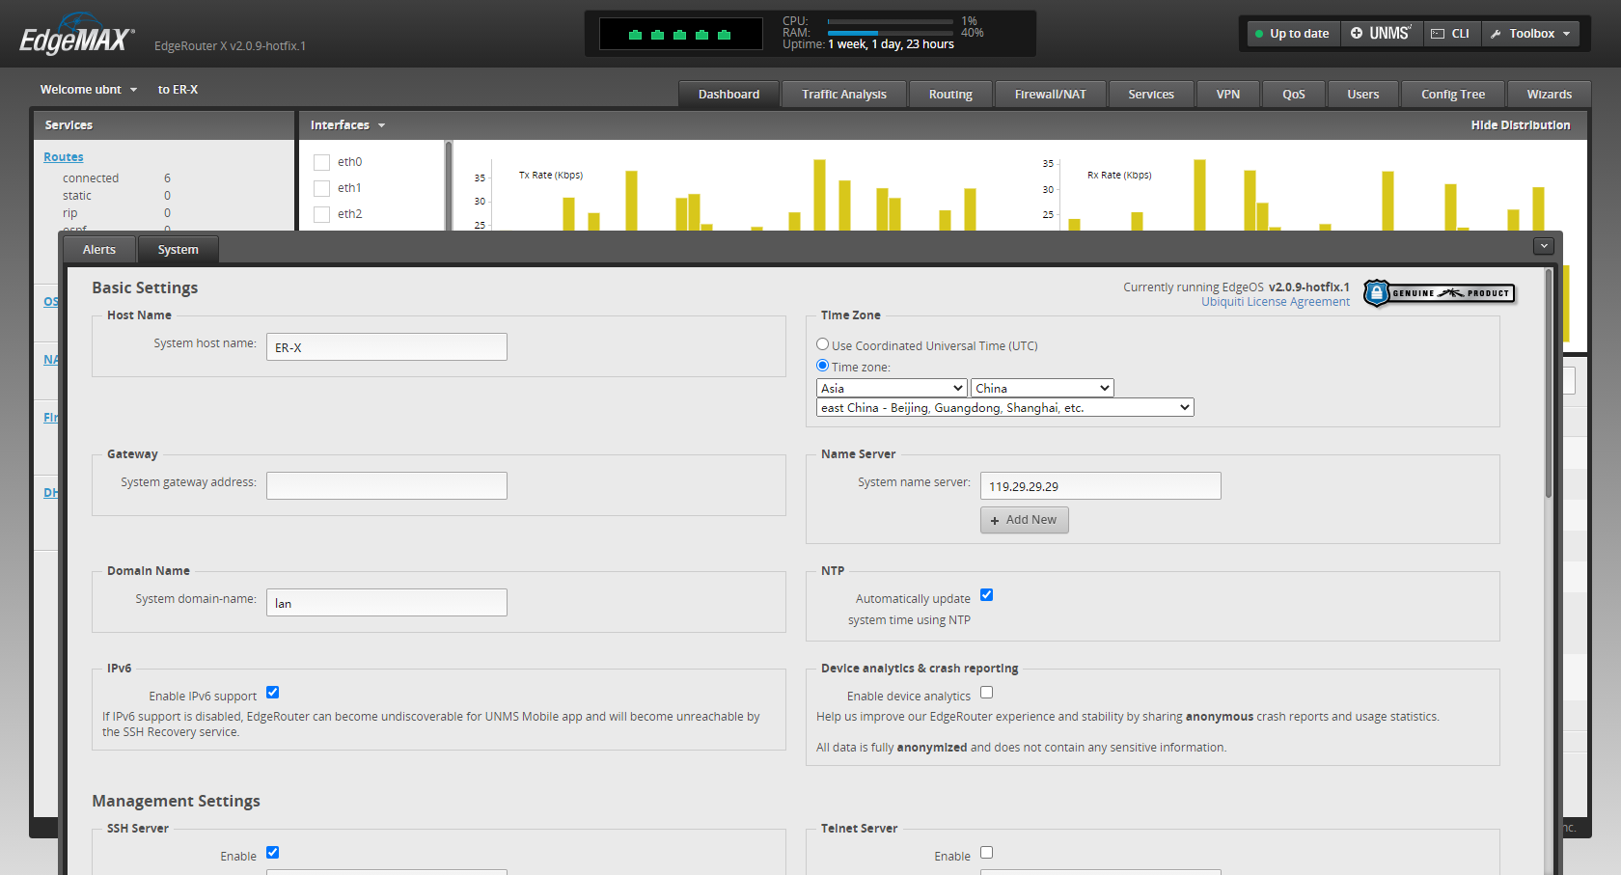Click the Genuine Product badge
The width and height of the screenshot is (1621, 875).
[x=1439, y=292]
